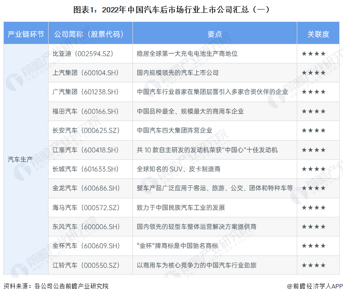Click the 东风汽车（600006.SH）cell
Image resolution: width=343 pixels, height=296 pixels.
[x=91, y=226]
